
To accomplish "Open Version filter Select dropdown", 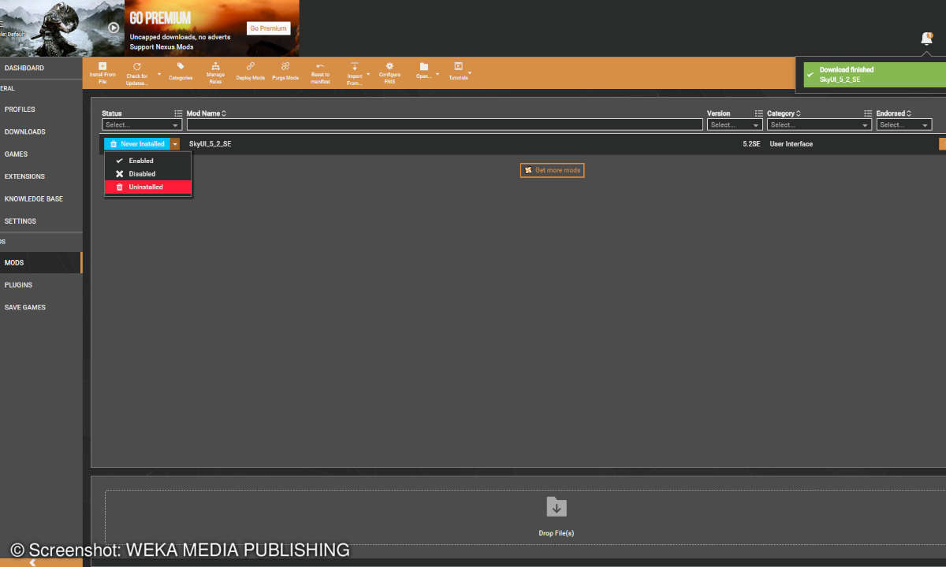I will pos(735,124).
